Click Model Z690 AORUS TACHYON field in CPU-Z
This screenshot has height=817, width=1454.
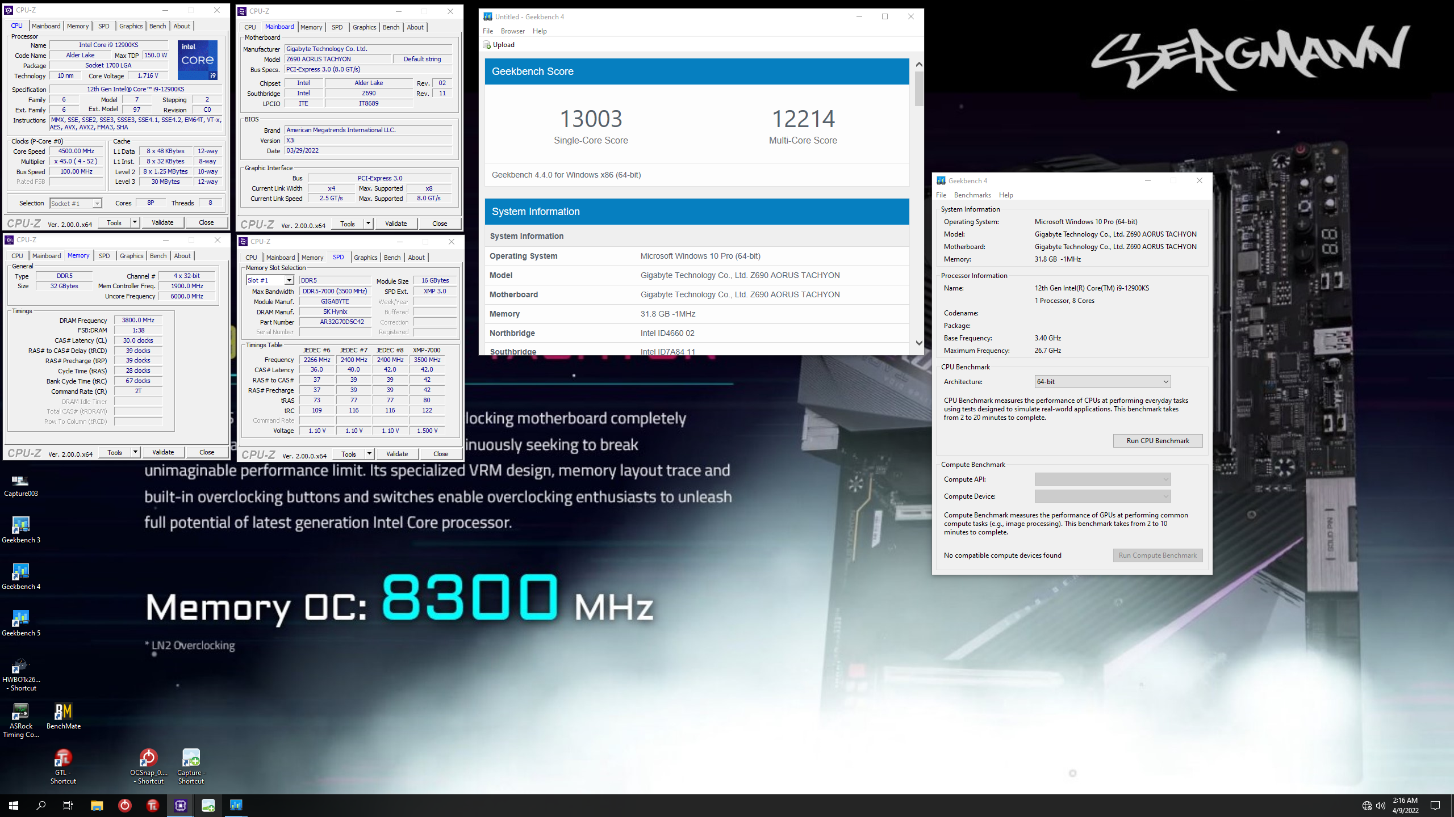[x=338, y=59]
